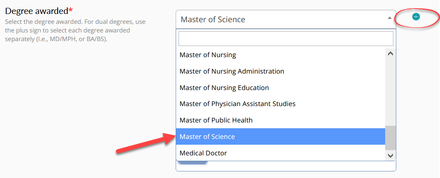Image resolution: width=440 pixels, height=178 pixels.
Task: Click the scrollbar track above the thumb
Action: coord(391,92)
